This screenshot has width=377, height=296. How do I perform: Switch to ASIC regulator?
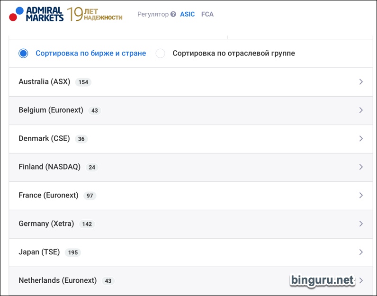[187, 14]
